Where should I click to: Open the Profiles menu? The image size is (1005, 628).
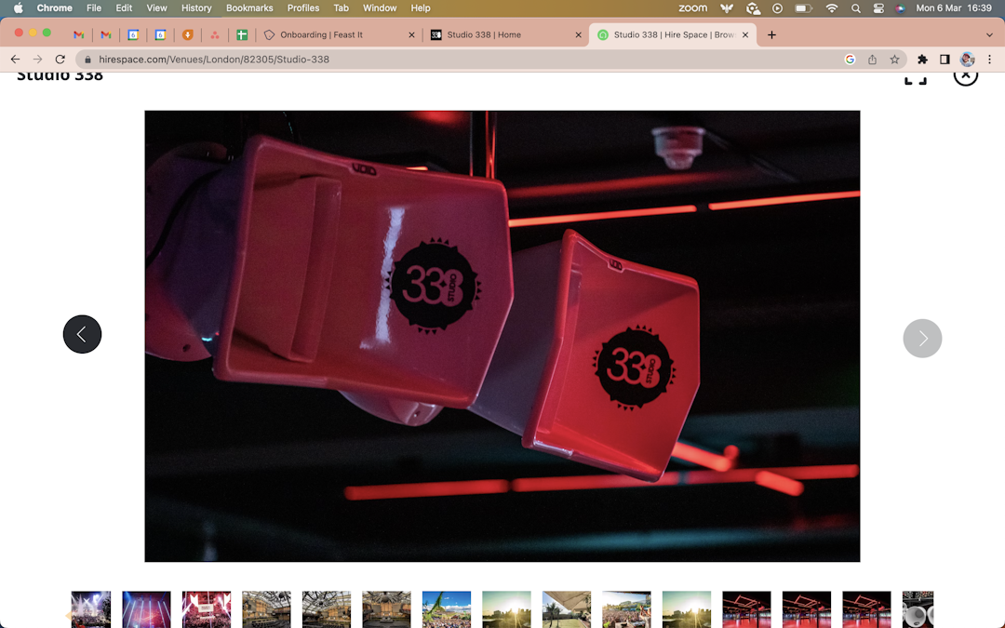303,7
